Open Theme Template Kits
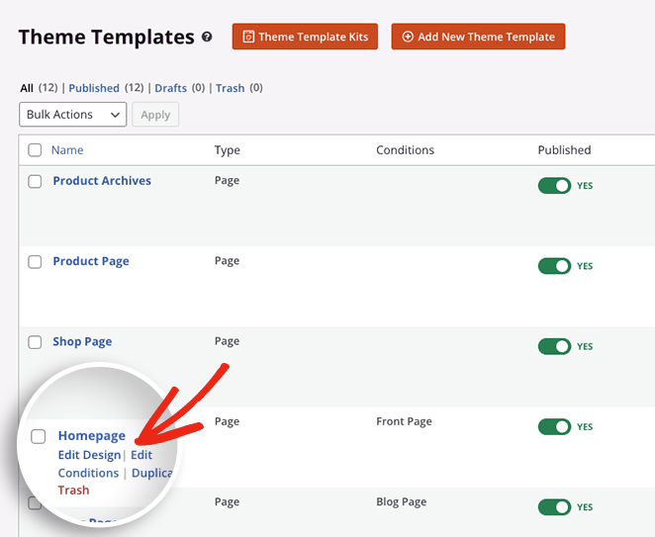Viewport: 655px width, 537px height. pos(305,37)
